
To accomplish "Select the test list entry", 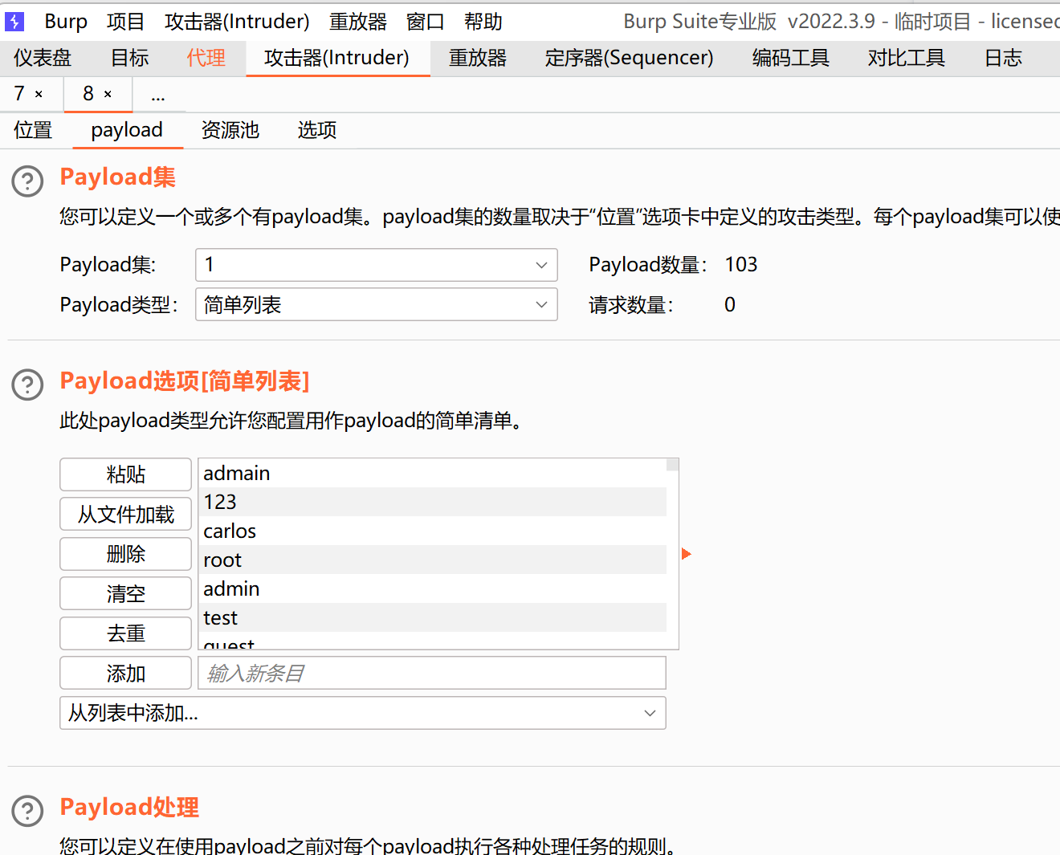I will (433, 617).
